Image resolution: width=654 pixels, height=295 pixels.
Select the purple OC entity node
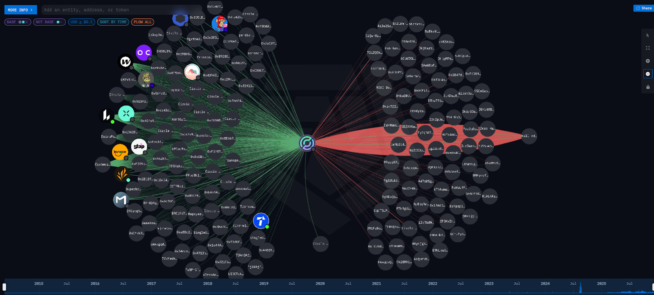(x=144, y=53)
